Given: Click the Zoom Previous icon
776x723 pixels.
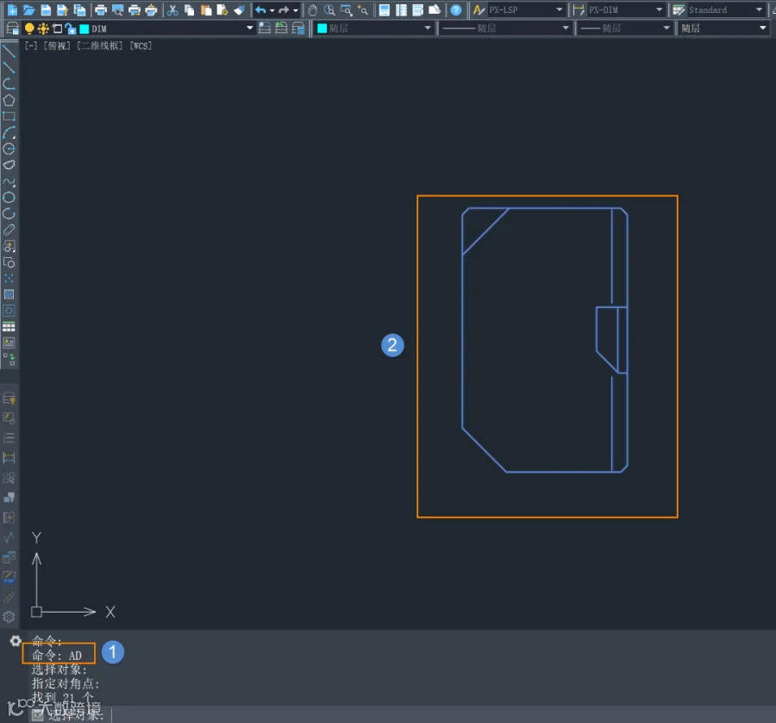Looking at the screenshot, I should (x=363, y=9).
